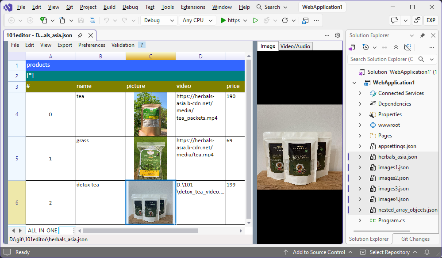442x258 pixels.
Task: Click the Search Solution Explorer input field
Action: tap(382, 59)
